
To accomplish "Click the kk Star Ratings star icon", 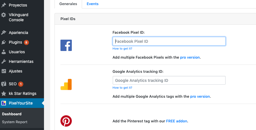I will (4, 93).
